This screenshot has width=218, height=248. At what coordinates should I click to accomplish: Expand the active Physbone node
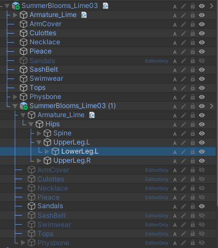15,97
